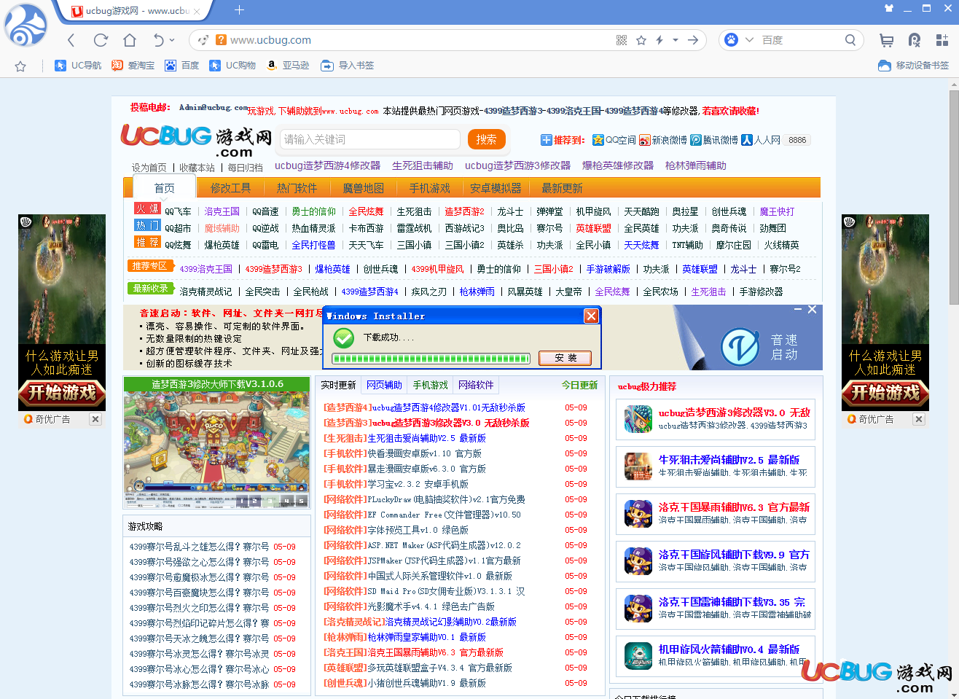Open the extensions grid icon
This screenshot has height=699, width=959.
(942, 40)
